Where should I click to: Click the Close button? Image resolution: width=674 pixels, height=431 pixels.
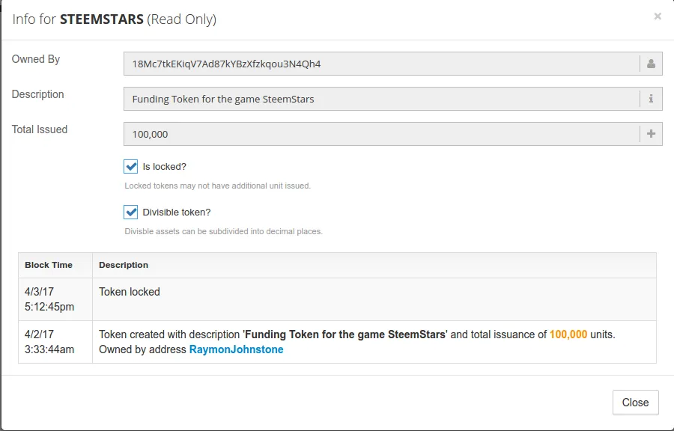[635, 403]
